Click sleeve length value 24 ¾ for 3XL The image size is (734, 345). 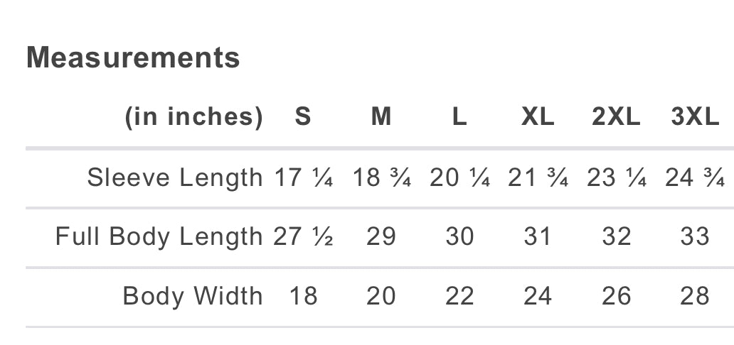[x=695, y=178]
